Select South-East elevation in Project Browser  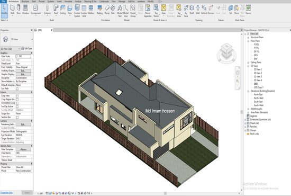click(258, 102)
